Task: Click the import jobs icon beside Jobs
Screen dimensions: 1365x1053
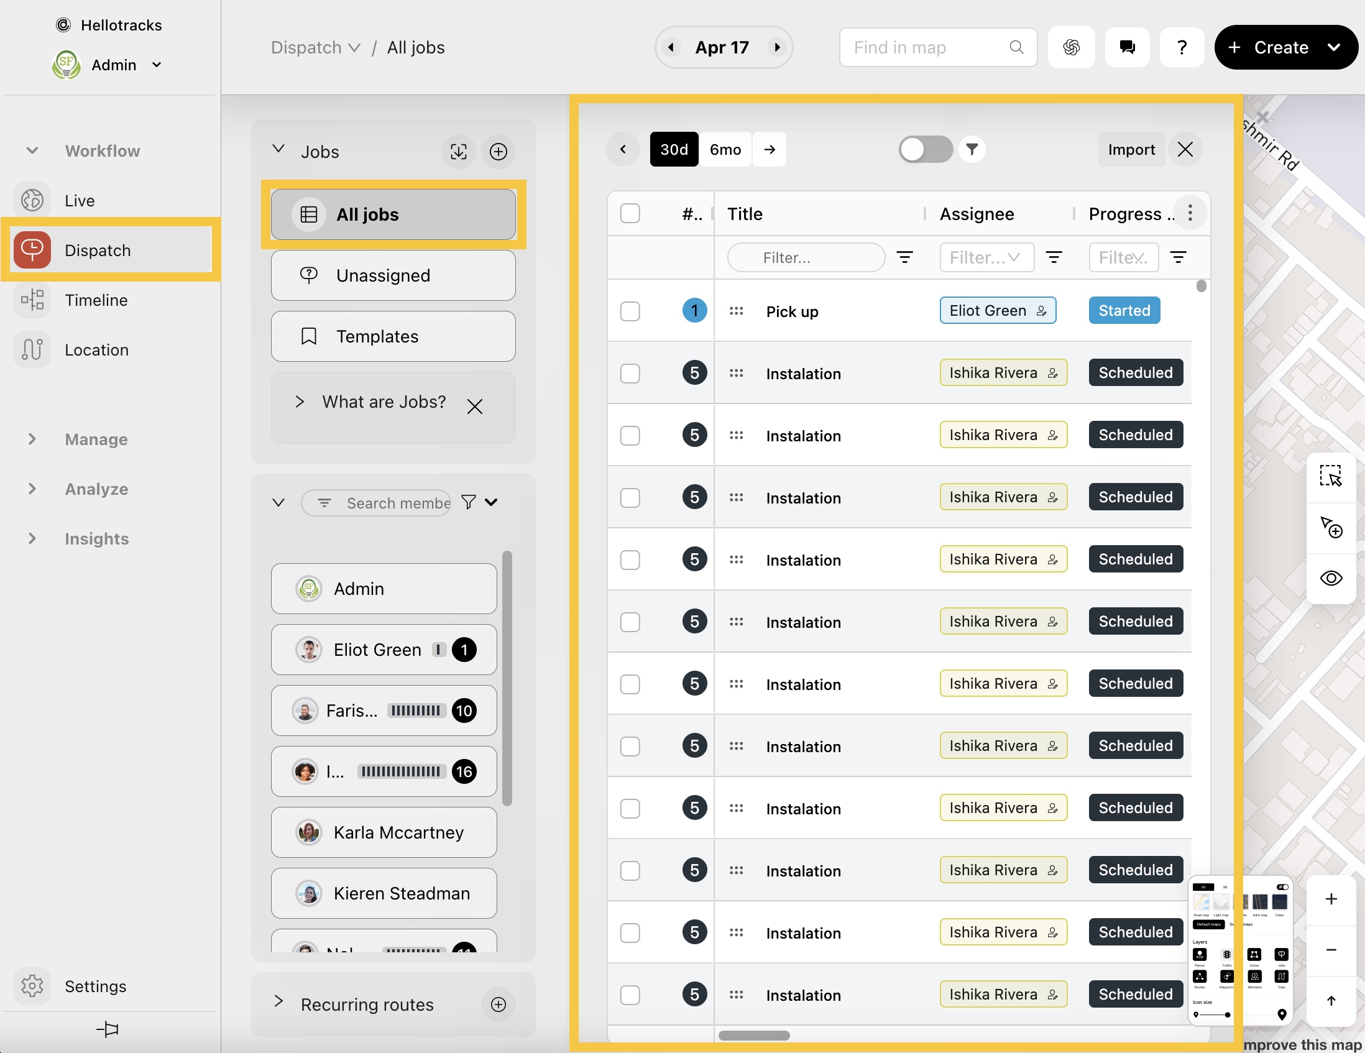Action: tap(458, 151)
